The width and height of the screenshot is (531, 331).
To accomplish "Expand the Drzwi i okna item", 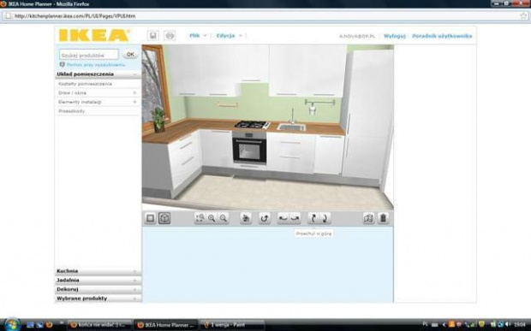I will pyautogui.click(x=98, y=92).
